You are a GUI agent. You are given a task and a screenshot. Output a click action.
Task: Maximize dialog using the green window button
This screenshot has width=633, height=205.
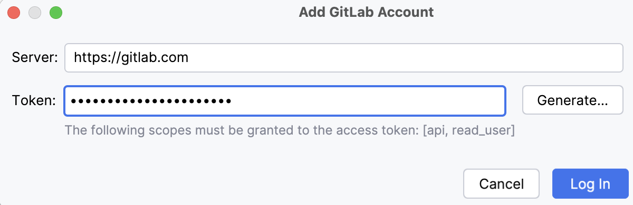(56, 13)
